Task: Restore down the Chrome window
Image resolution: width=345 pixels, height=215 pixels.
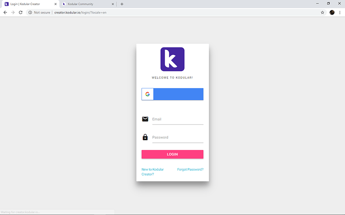Action: pyautogui.click(x=328, y=3)
